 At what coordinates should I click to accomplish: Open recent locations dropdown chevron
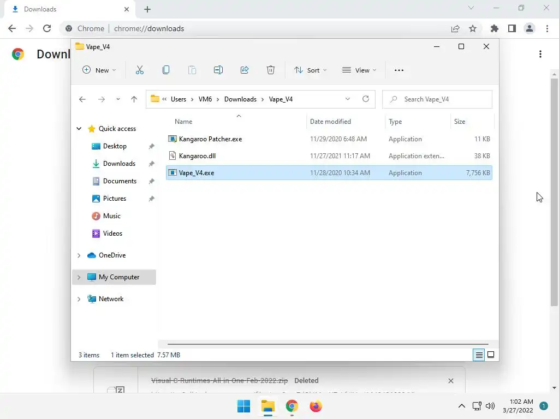(118, 99)
